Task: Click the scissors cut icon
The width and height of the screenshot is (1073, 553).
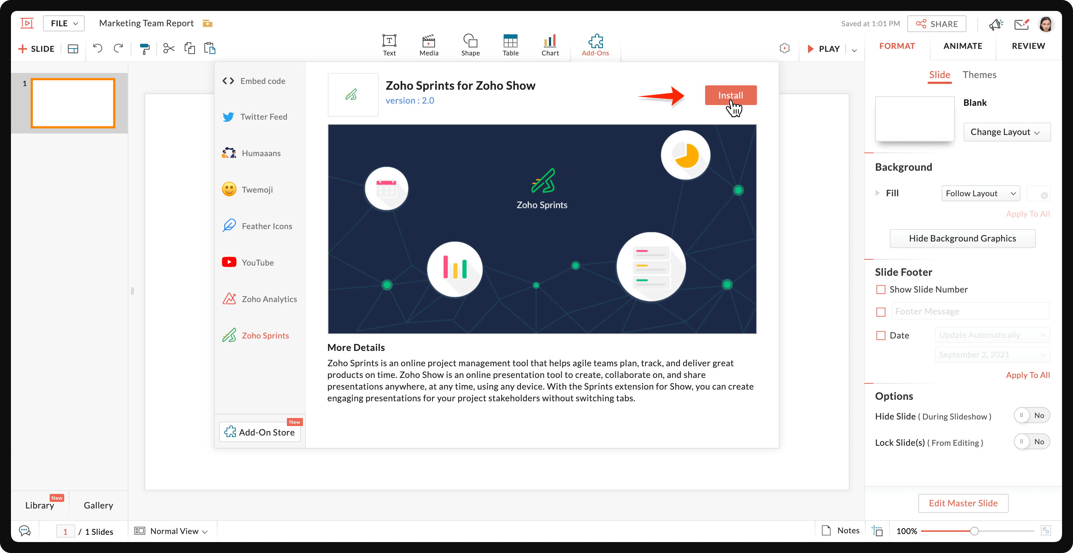Action: [169, 48]
